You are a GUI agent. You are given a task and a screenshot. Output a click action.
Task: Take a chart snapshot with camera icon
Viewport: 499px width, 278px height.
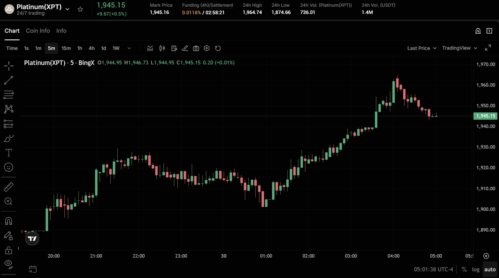coord(196,48)
